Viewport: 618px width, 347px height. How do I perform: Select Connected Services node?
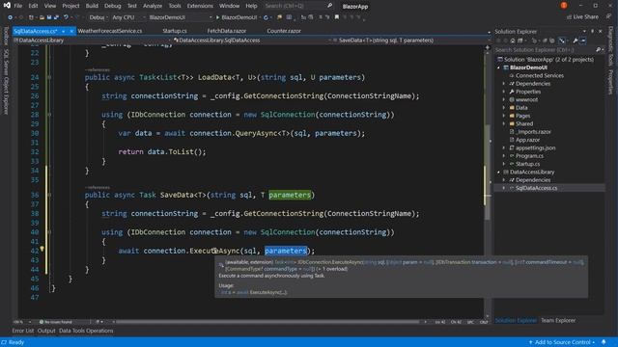click(539, 75)
